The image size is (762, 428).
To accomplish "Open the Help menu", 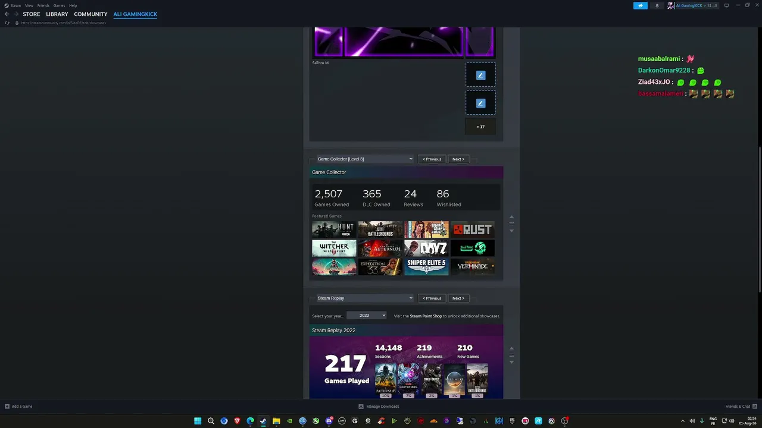I will tap(73, 5).
